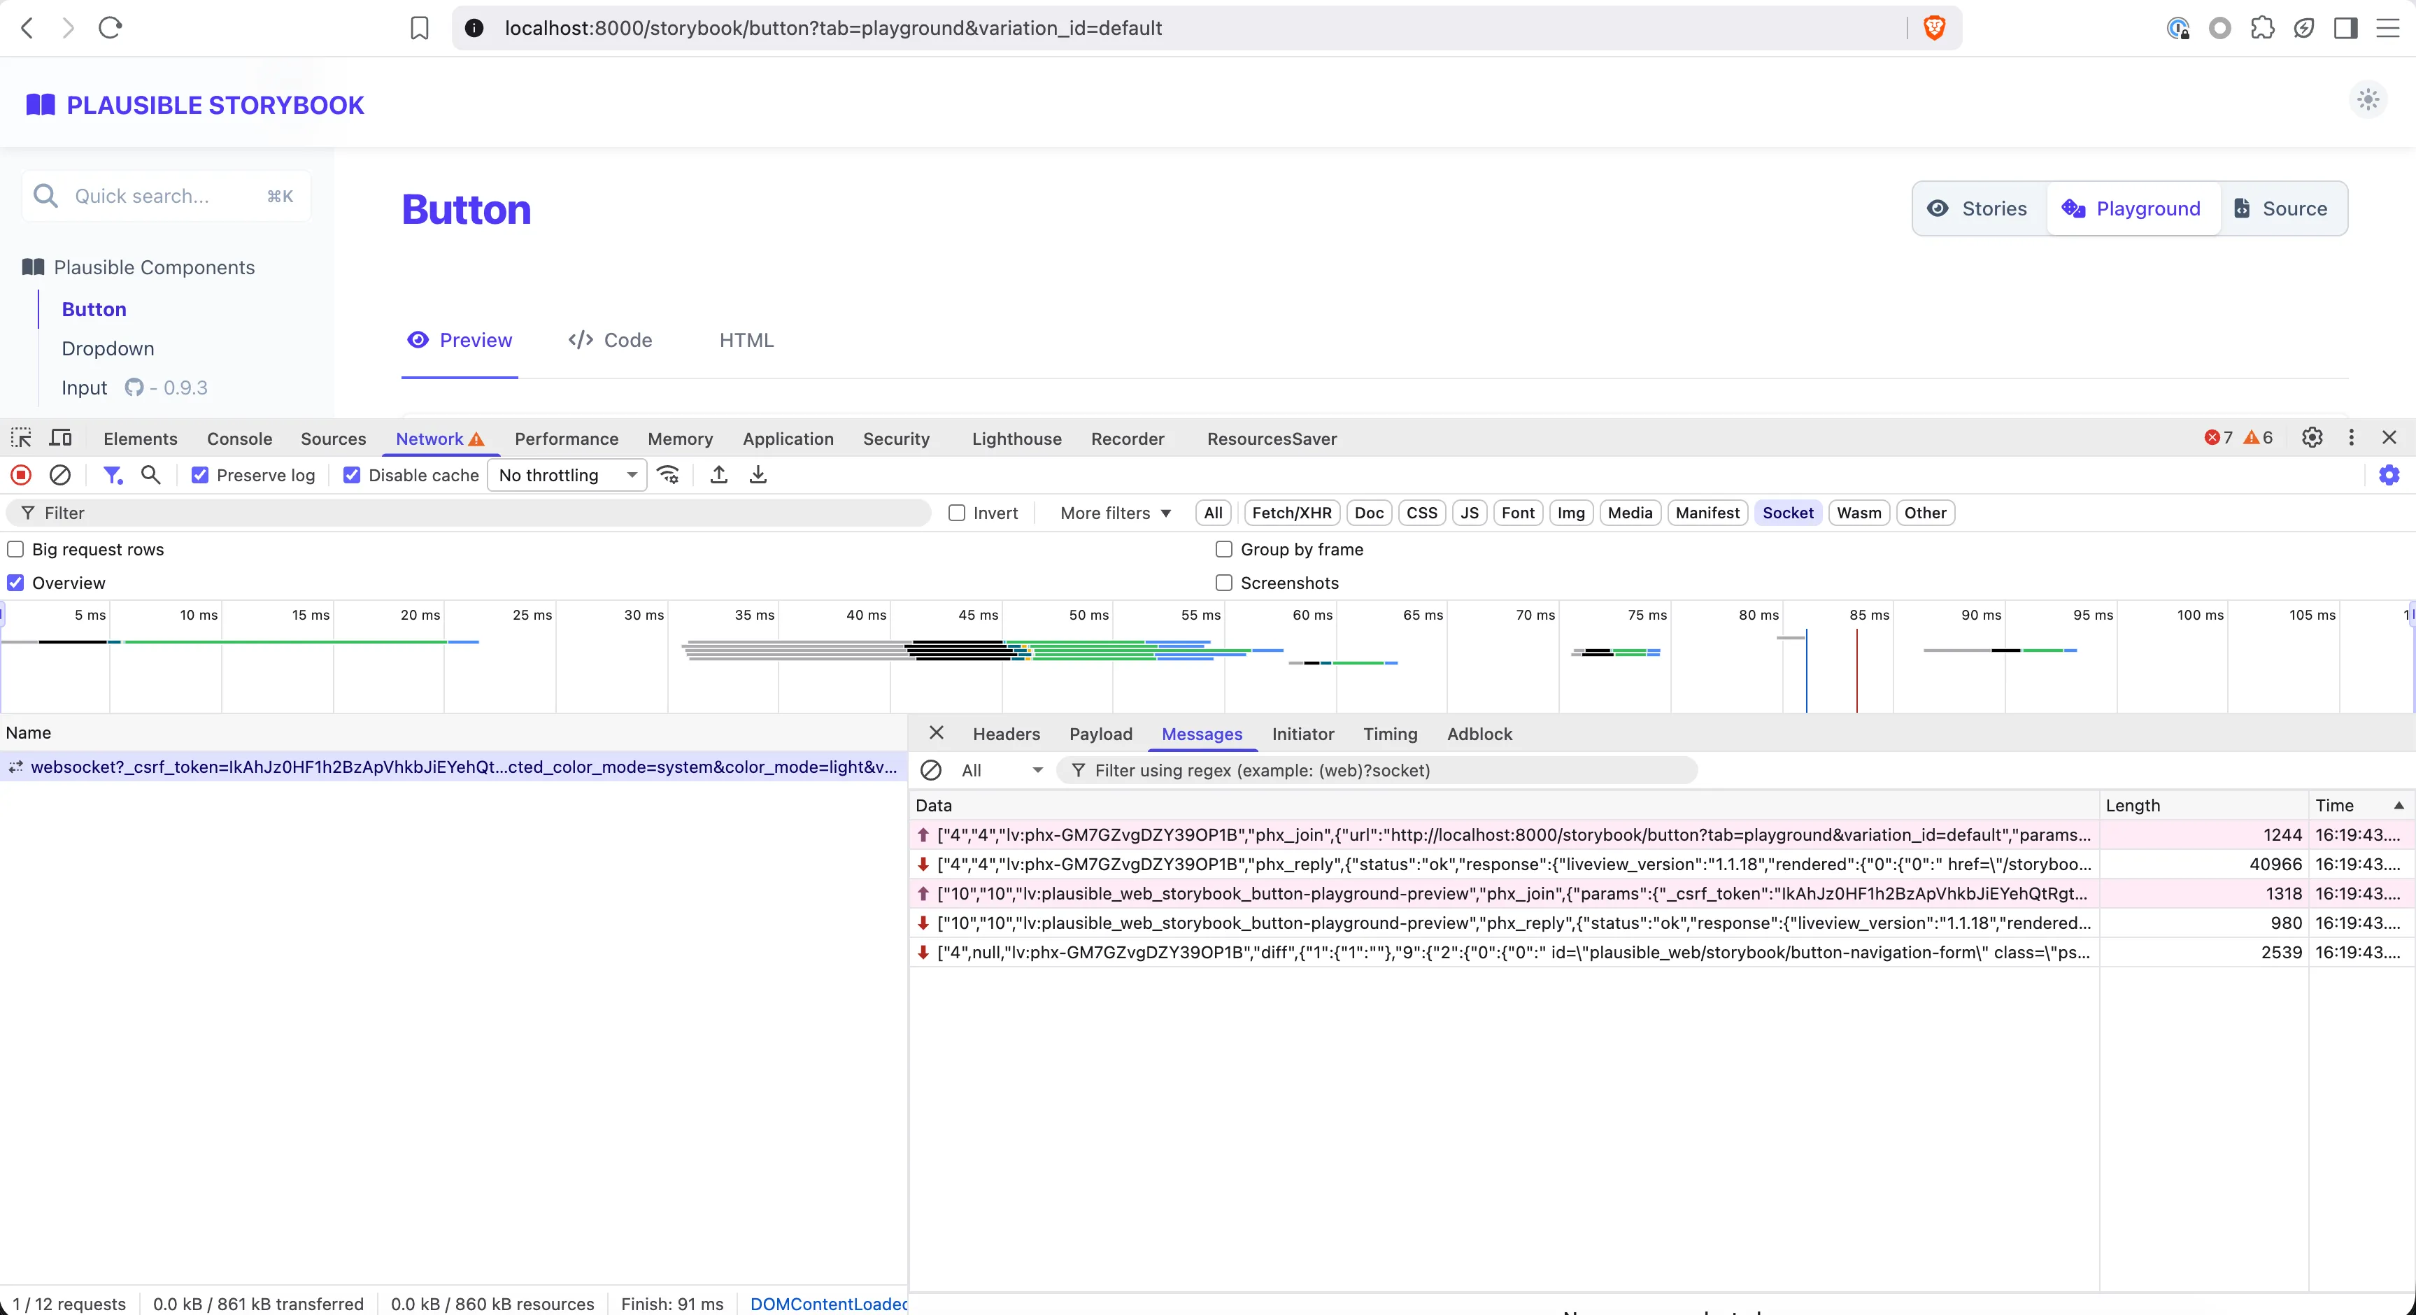Image resolution: width=2416 pixels, height=1315 pixels.
Task: Open Input component in sidebar
Action: click(x=85, y=388)
